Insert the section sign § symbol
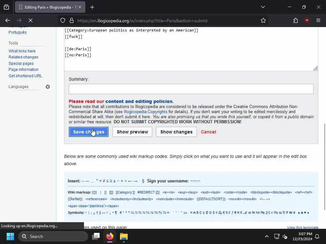Viewport: 326px width, 244px height. (x=143, y=181)
